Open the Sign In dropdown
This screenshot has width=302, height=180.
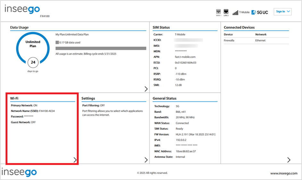click(x=282, y=11)
